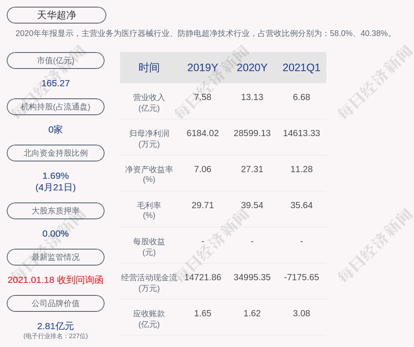Select gross margin value 29.71

203,205
